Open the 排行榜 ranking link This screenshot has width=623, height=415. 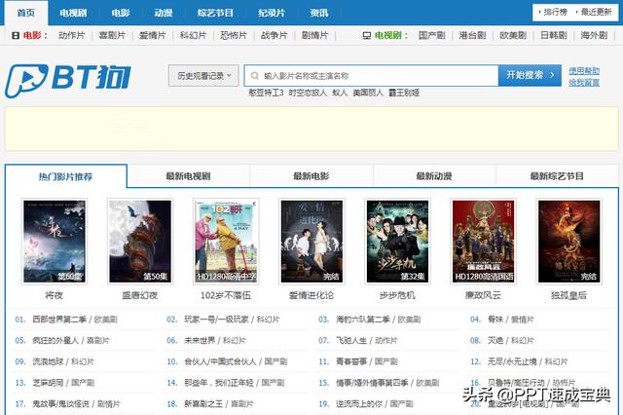click(x=557, y=13)
